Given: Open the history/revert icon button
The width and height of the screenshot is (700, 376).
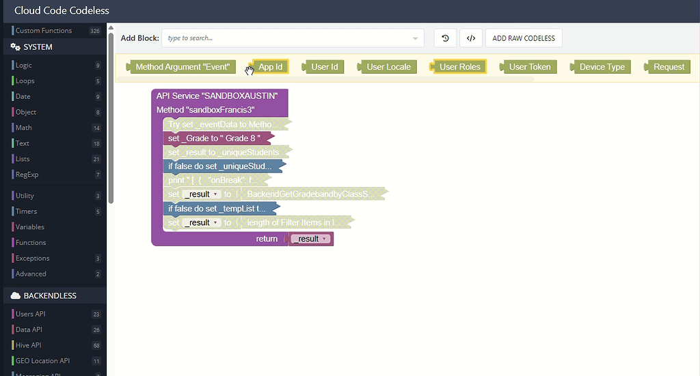Looking at the screenshot, I should coord(445,38).
